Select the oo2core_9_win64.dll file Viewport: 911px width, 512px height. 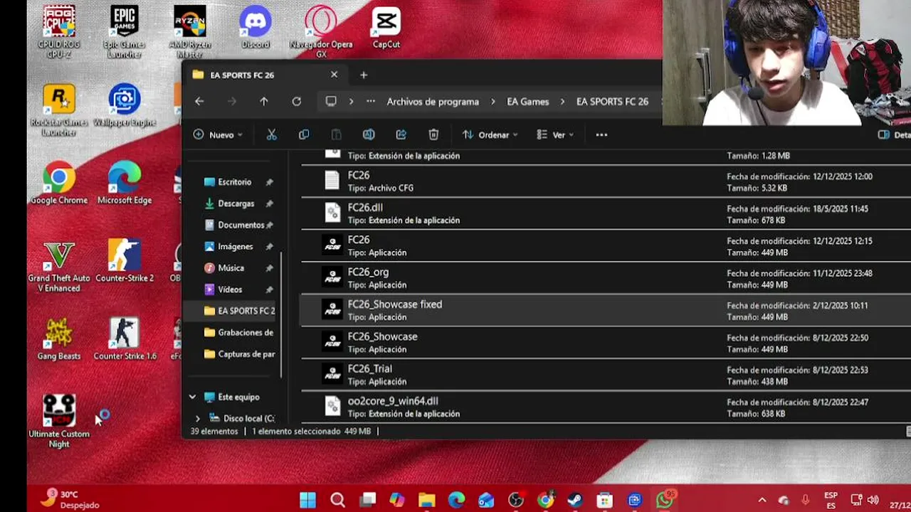606,407
